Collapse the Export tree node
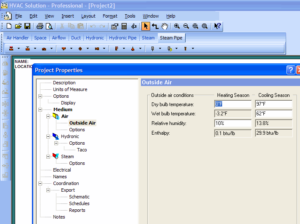This screenshot has width=300, height=224. tap(48, 190)
